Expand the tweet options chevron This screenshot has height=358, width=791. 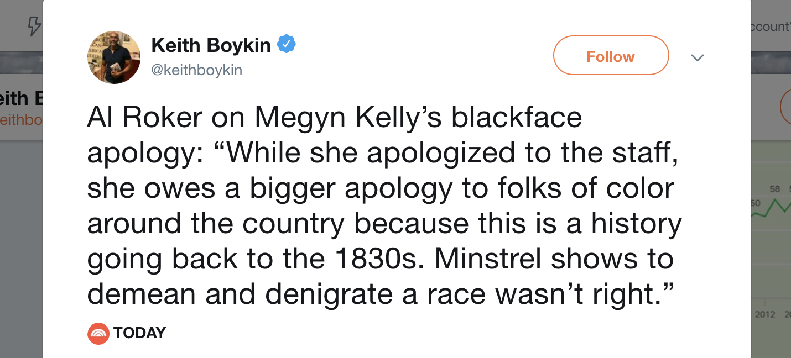[x=698, y=57]
